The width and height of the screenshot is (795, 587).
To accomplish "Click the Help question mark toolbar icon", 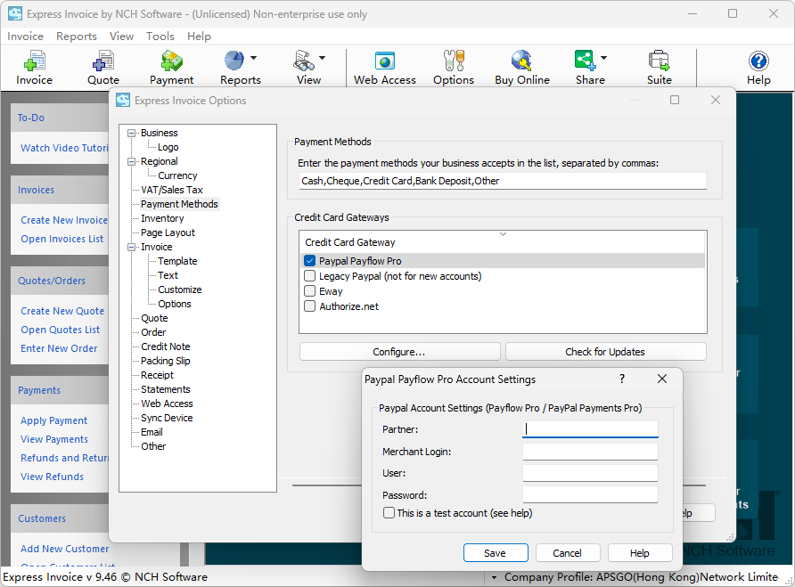I will pyautogui.click(x=758, y=61).
